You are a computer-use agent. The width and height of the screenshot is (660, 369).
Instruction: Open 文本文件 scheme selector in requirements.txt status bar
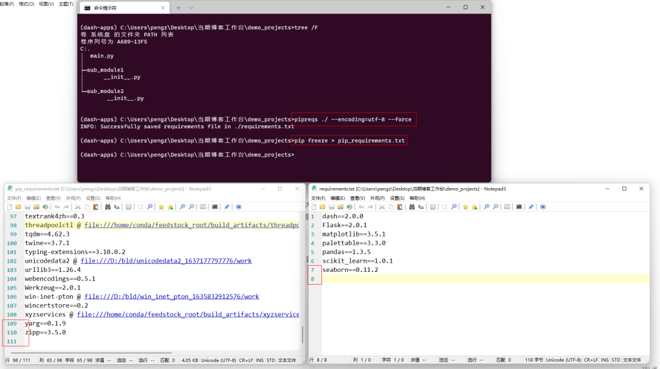tap(632, 360)
